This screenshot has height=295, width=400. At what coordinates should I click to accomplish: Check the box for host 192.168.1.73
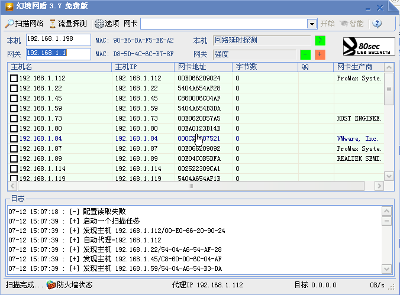click(14, 118)
